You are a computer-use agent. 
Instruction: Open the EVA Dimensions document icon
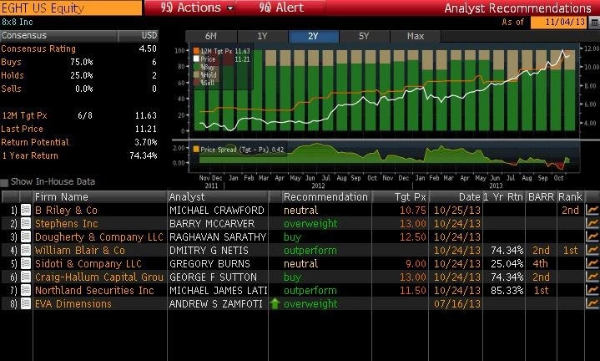point(26,304)
